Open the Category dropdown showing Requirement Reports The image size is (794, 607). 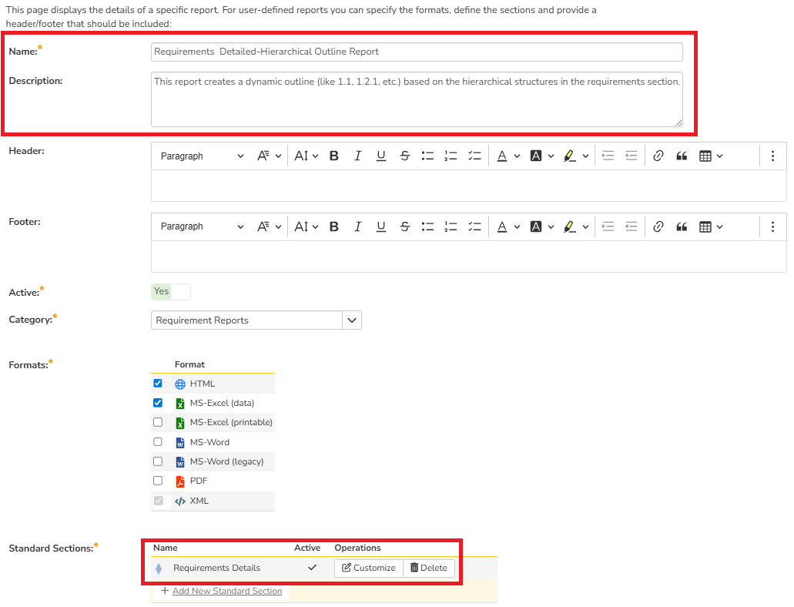(x=352, y=318)
